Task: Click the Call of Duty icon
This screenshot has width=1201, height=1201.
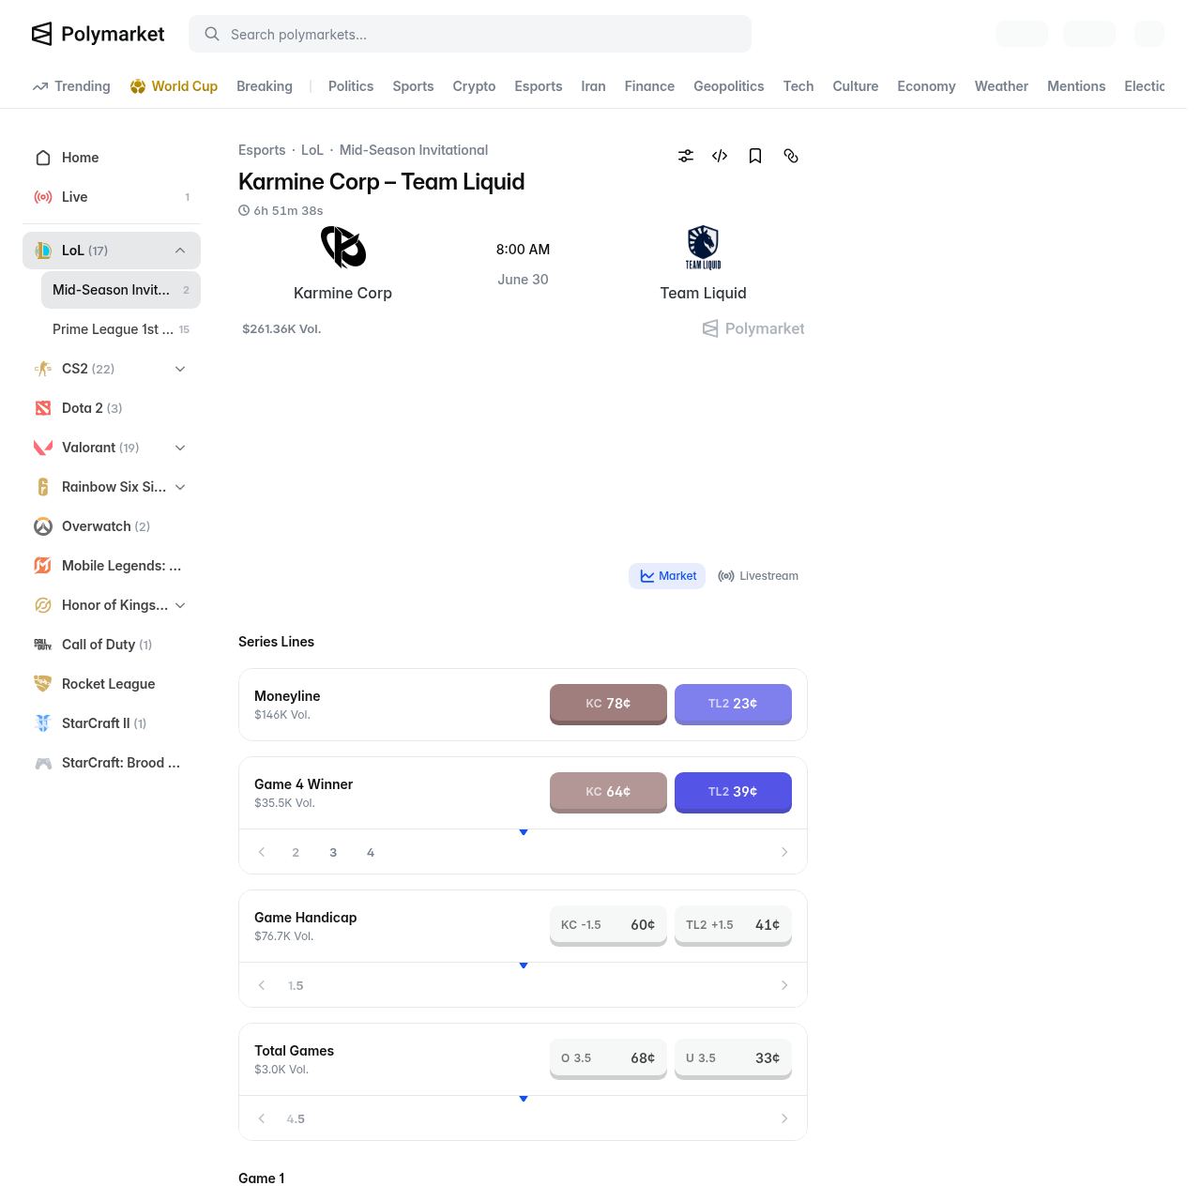Action: [x=43, y=645]
